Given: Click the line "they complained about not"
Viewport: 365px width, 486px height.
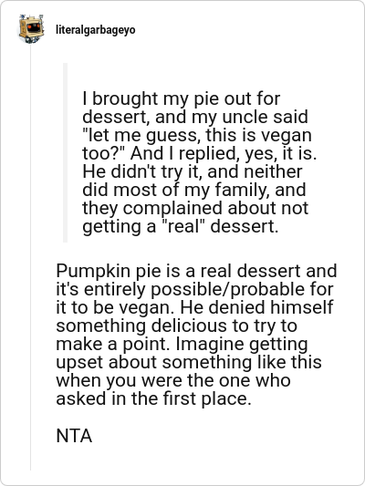Looking at the screenshot, I should coord(195,208).
